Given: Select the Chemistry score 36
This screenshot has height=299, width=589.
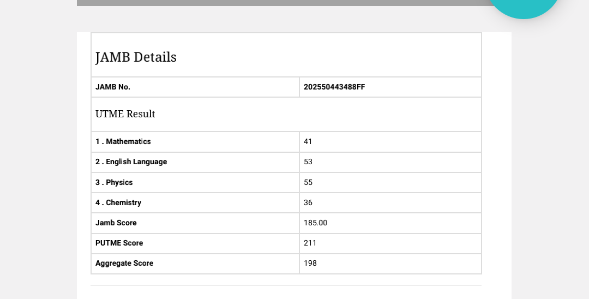Looking at the screenshot, I should [x=308, y=202].
